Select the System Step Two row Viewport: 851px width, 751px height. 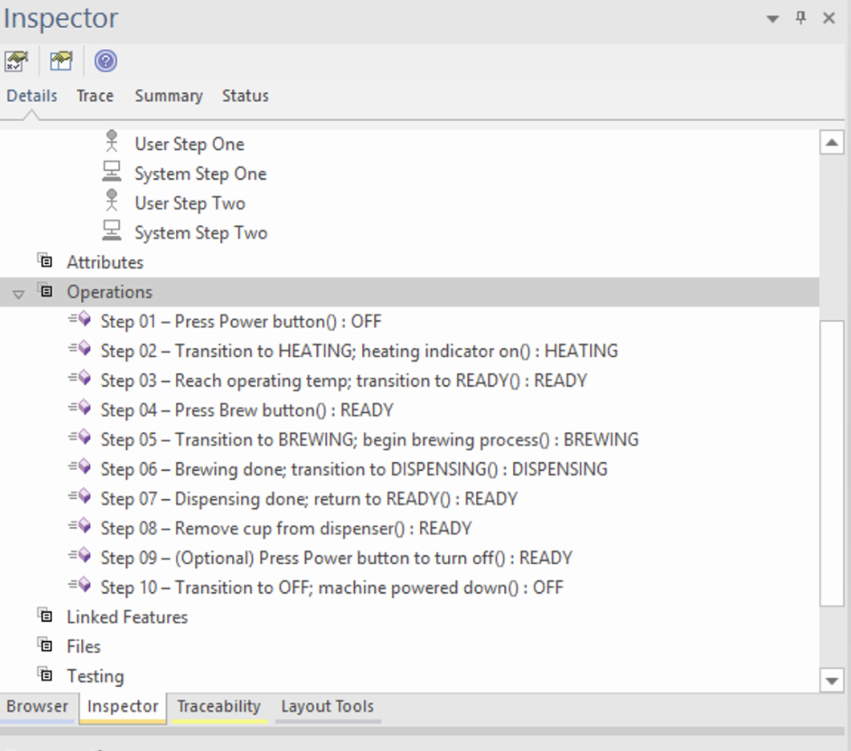pos(202,233)
